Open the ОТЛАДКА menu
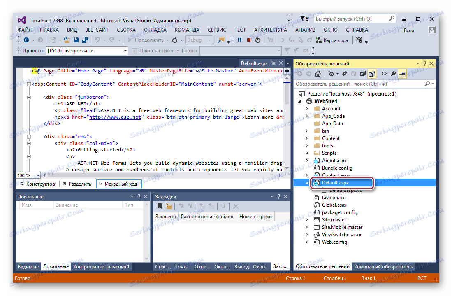The width and height of the screenshot is (452, 296). click(157, 30)
